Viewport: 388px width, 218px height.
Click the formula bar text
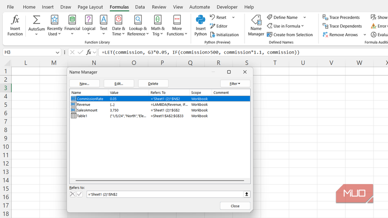[200, 52]
